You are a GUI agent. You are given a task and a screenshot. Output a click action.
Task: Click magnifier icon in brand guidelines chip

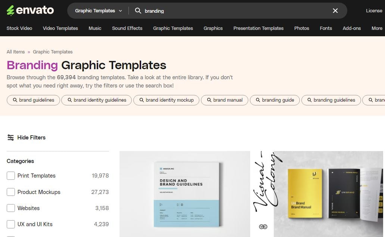click(x=15, y=100)
